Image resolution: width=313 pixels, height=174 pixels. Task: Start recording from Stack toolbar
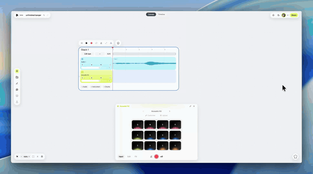[x=92, y=43]
